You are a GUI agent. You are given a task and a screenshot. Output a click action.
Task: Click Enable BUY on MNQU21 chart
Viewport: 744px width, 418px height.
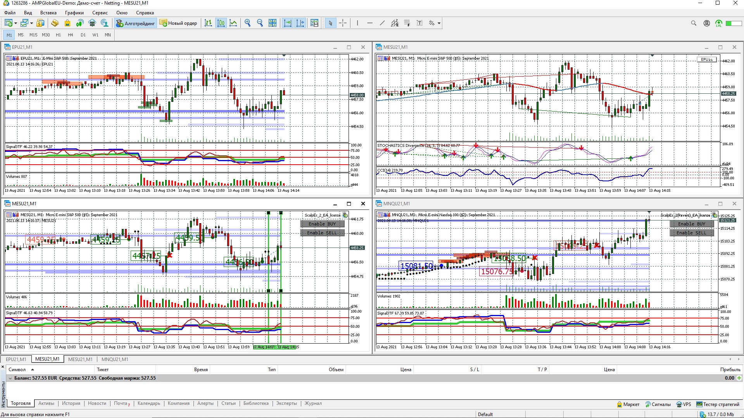pyautogui.click(x=691, y=224)
